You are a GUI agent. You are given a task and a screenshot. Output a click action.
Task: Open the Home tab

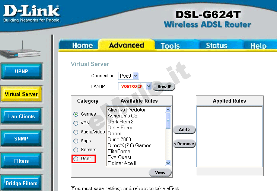[x=83, y=45]
